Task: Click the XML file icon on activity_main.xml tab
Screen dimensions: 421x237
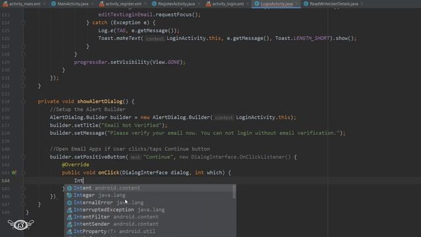Action: [5, 4]
